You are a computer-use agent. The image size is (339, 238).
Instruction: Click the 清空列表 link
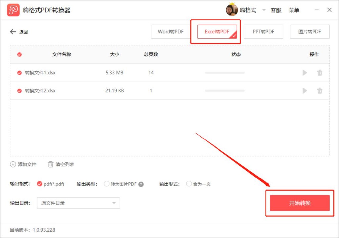tap(65, 164)
